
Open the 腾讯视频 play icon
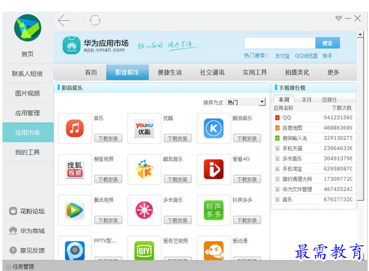[75, 210]
